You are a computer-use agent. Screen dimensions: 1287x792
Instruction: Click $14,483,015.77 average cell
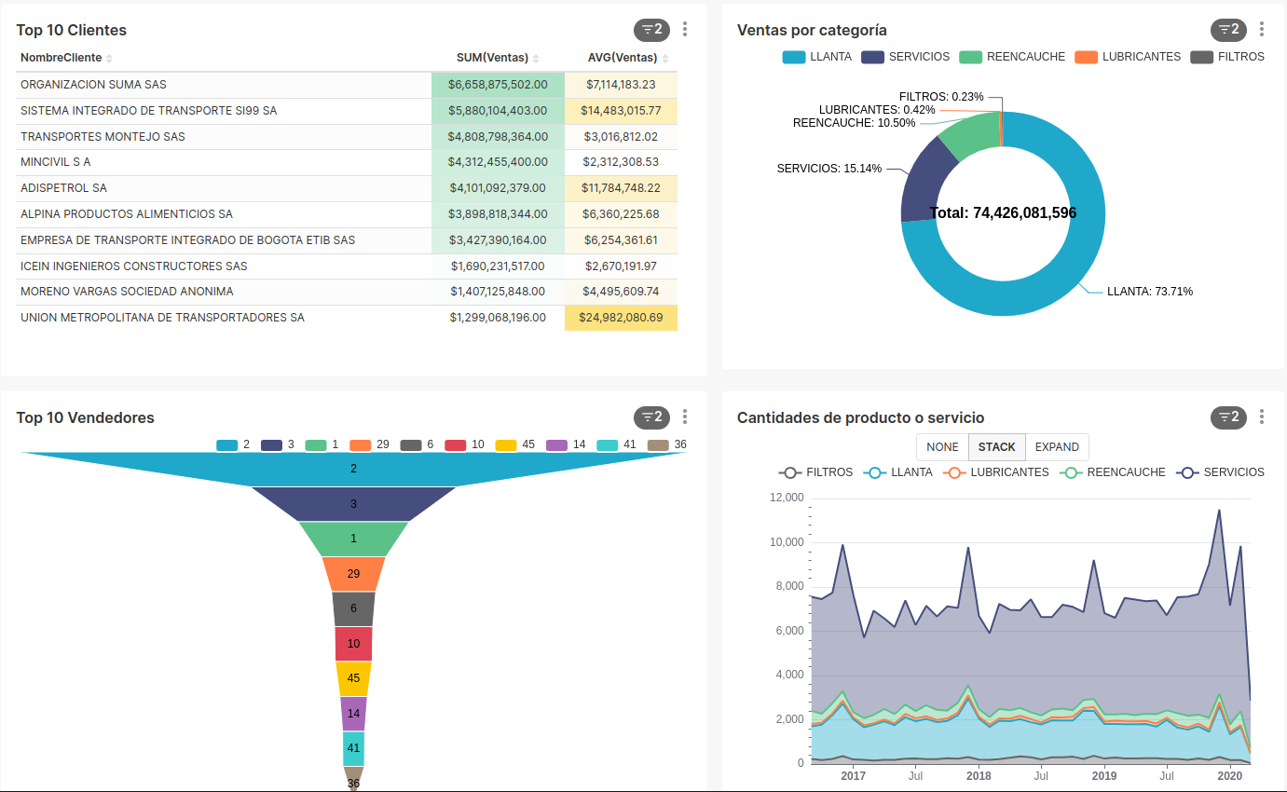click(621, 111)
